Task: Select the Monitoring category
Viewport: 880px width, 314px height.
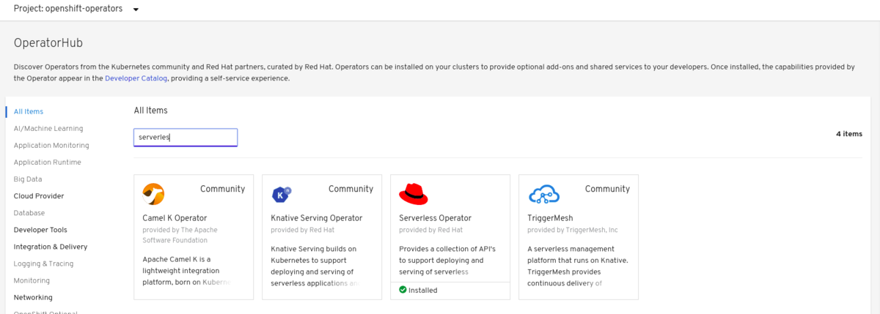Action: [x=32, y=280]
